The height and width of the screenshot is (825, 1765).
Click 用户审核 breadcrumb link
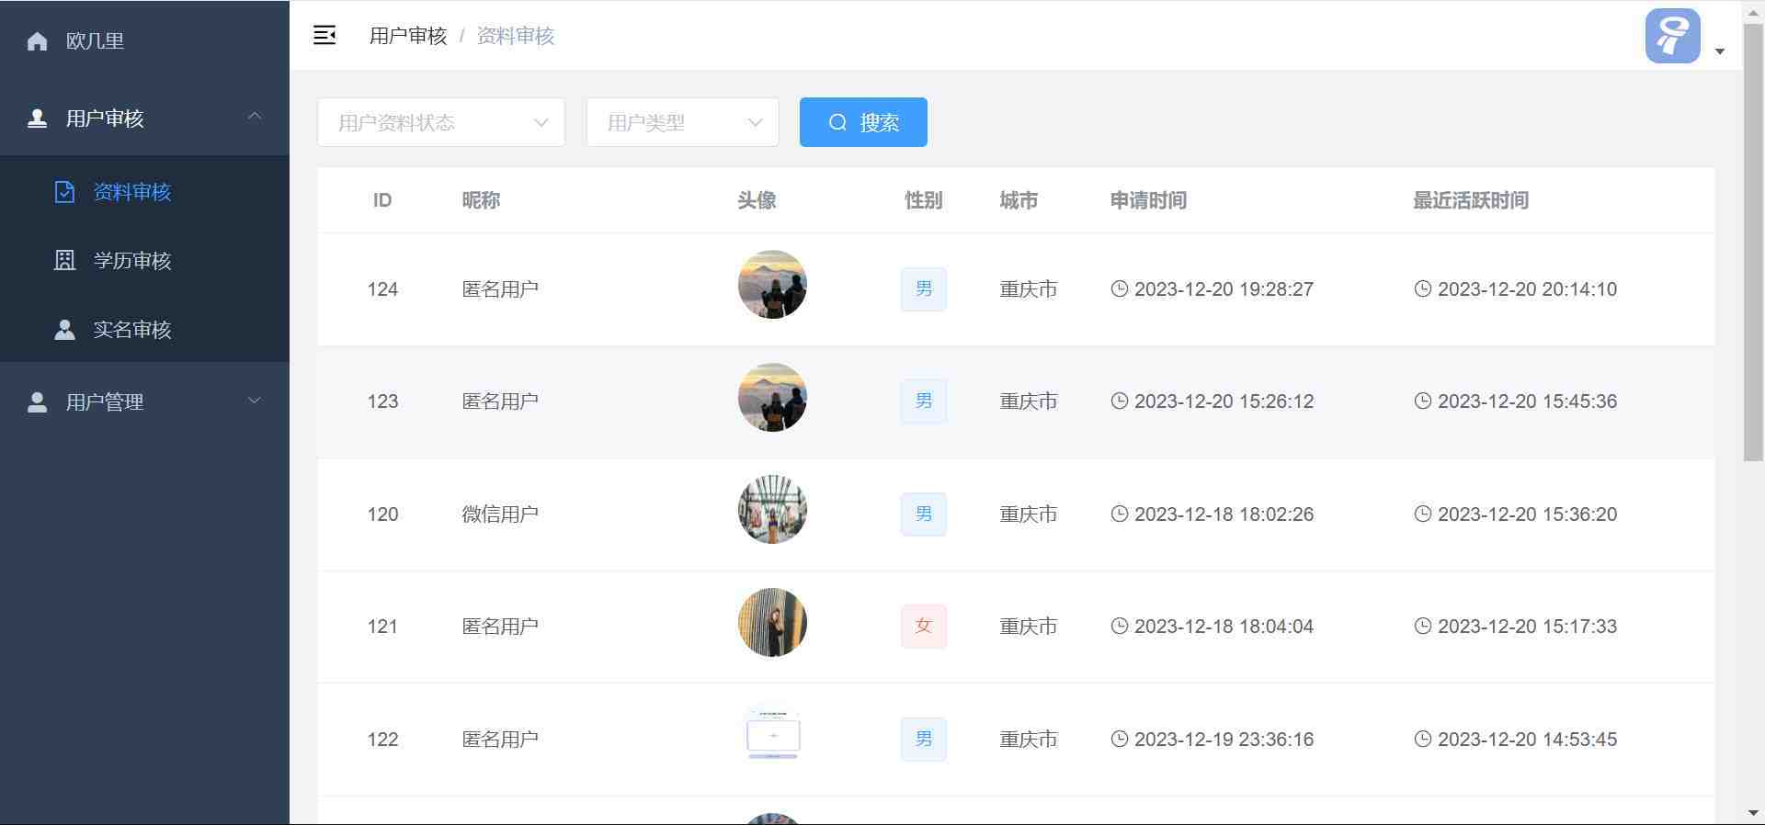(408, 36)
